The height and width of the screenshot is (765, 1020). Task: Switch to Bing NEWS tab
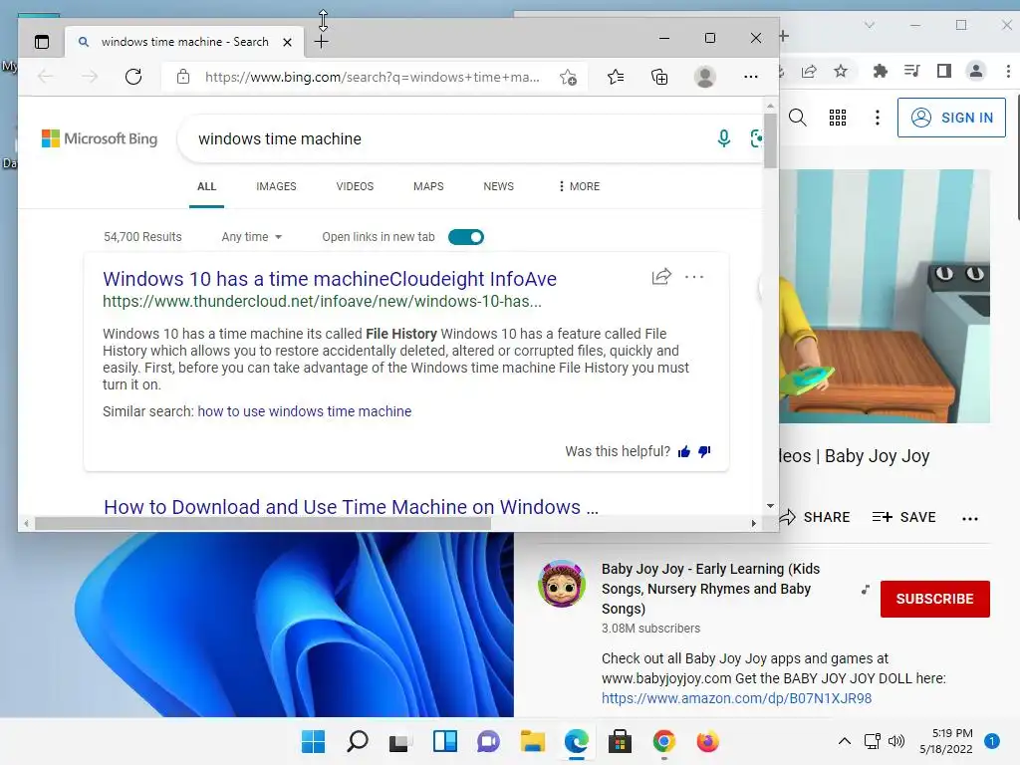[x=498, y=186]
